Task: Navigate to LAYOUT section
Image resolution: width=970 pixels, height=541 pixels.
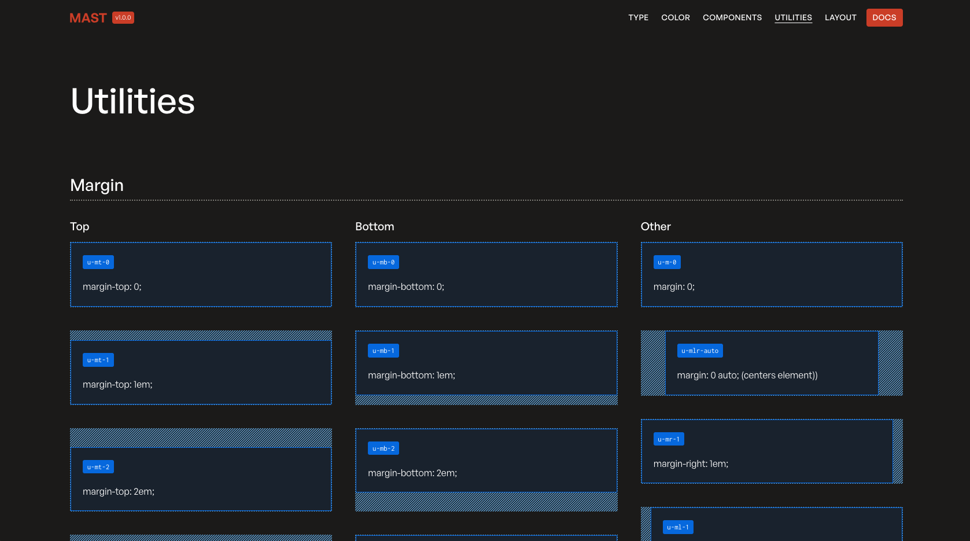Action: click(840, 17)
